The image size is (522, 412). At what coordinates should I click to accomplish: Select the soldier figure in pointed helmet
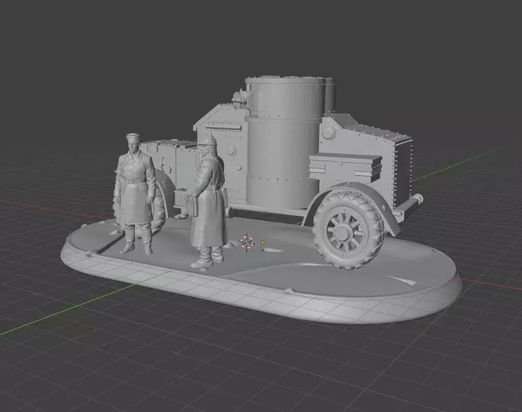209,201
